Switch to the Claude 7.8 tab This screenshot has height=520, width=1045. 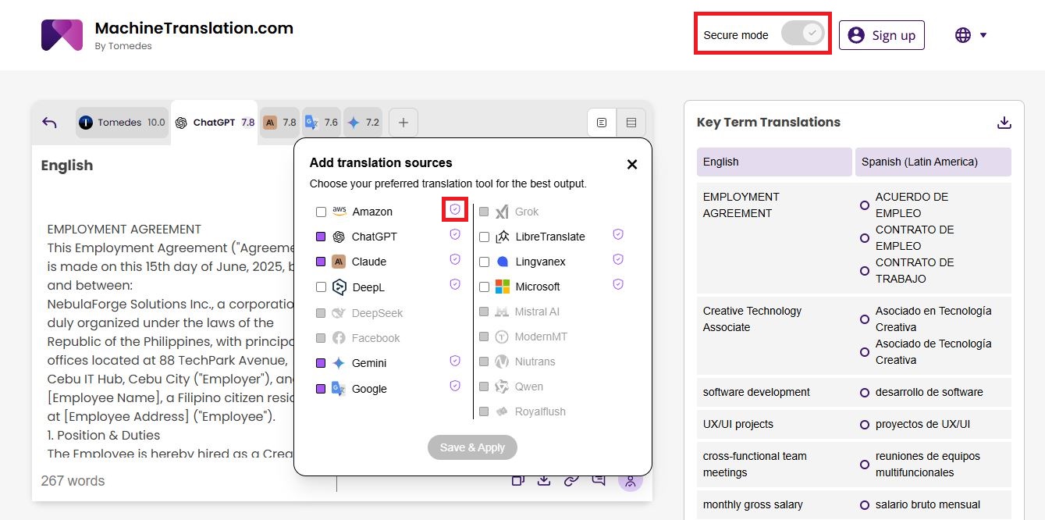click(x=280, y=123)
